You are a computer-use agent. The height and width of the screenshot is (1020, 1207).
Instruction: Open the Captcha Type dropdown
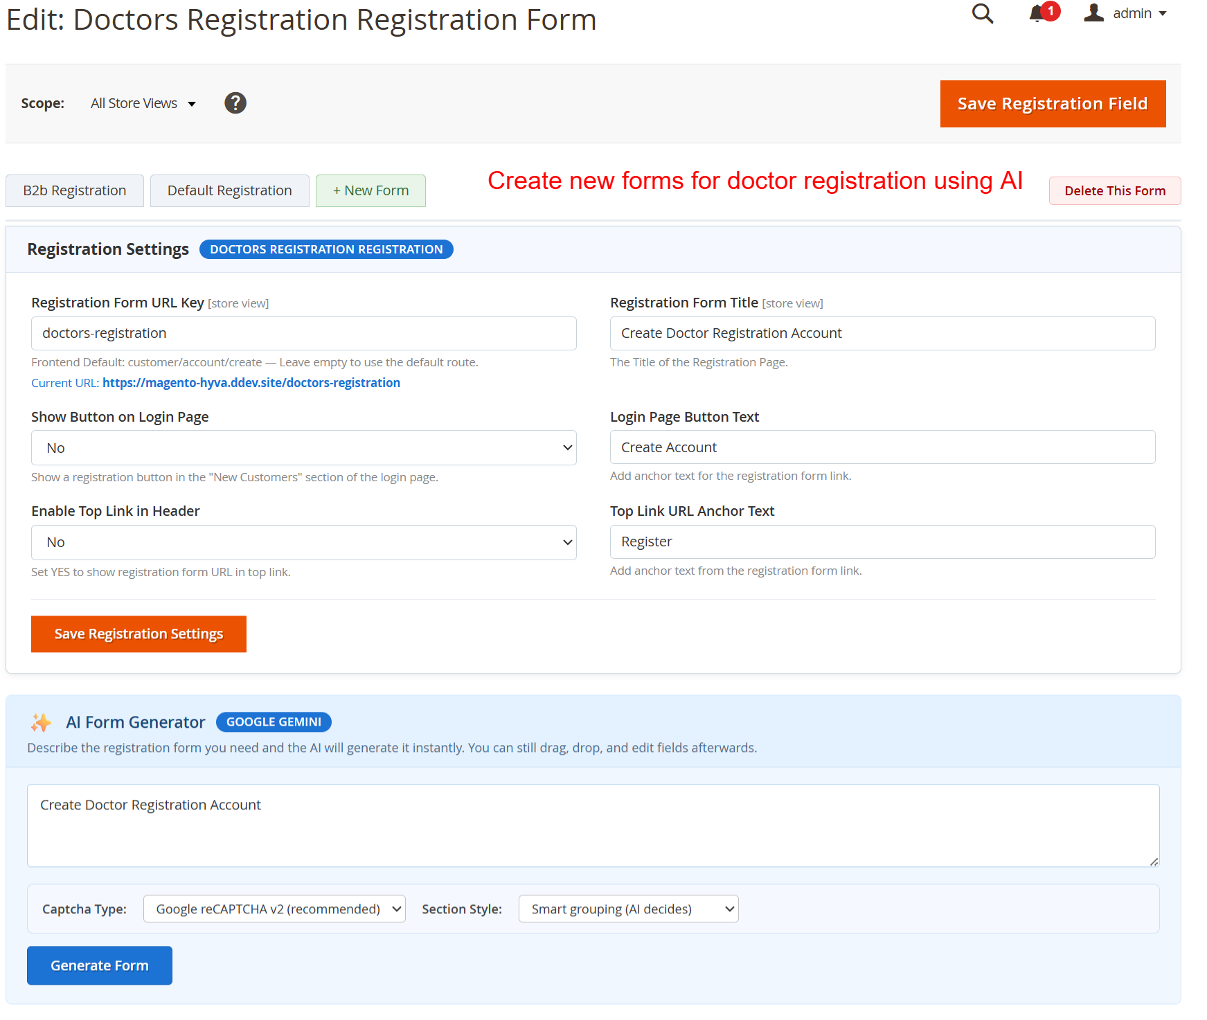click(x=274, y=909)
